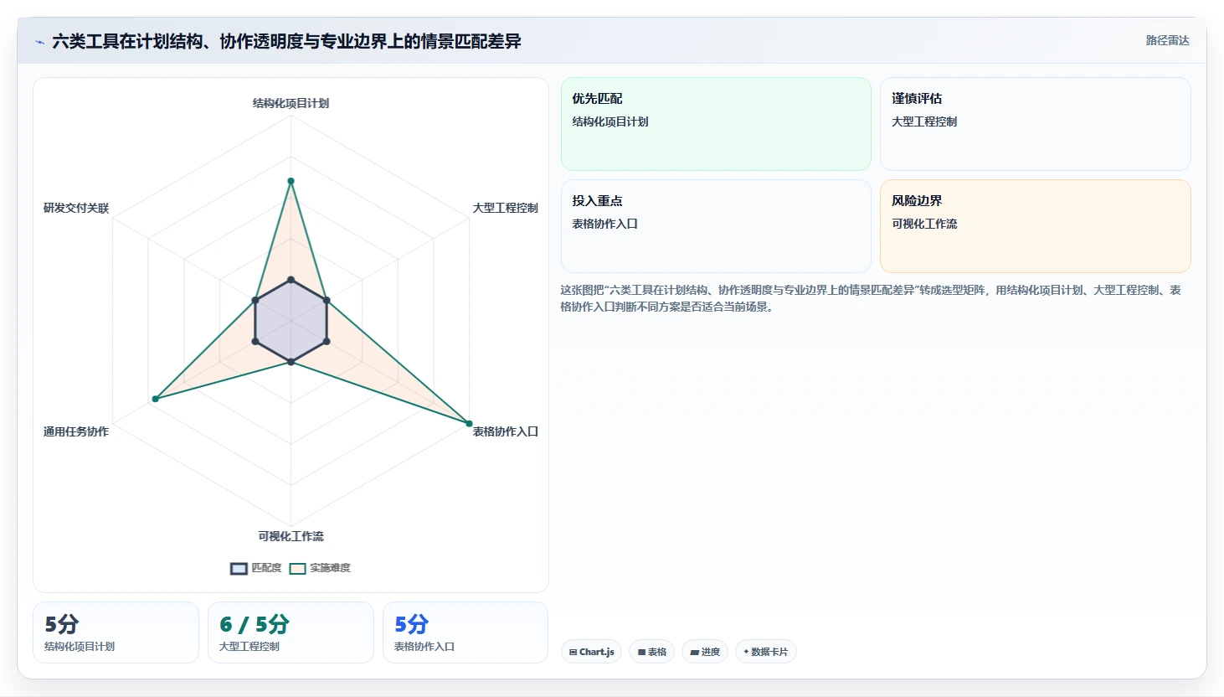Click the Chart.js tag chip
The height and width of the screenshot is (697, 1224).
coord(591,652)
